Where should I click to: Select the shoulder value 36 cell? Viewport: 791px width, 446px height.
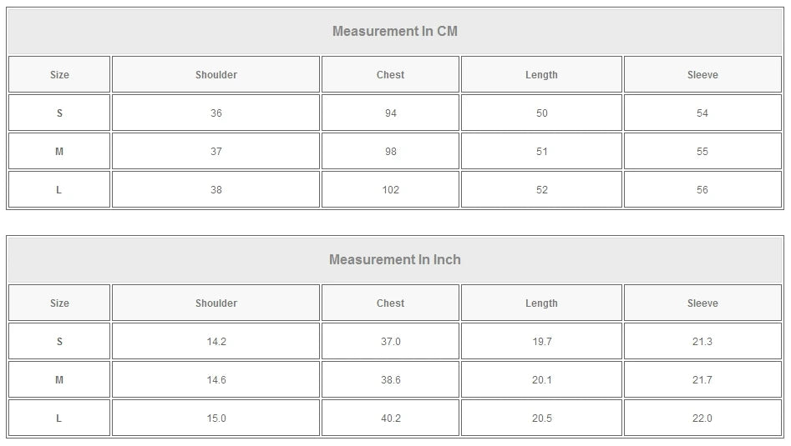coord(215,113)
